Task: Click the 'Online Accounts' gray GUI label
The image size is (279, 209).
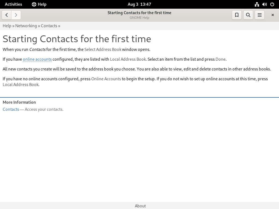Action: click(x=106, y=79)
